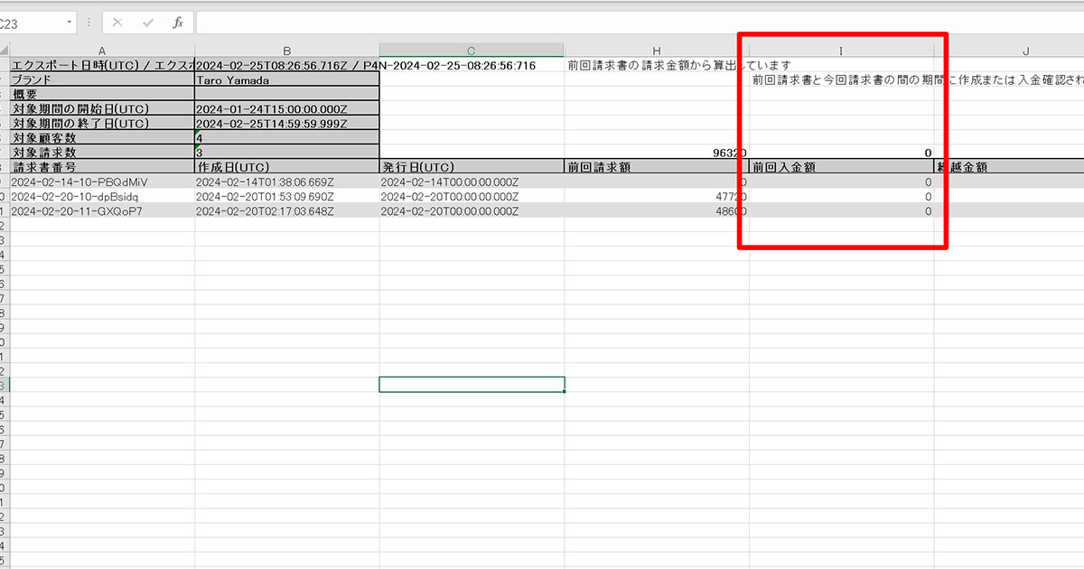Viewport: 1084px width, 569px height.
Task: Select column H by its header
Action: [x=657, y=51]
